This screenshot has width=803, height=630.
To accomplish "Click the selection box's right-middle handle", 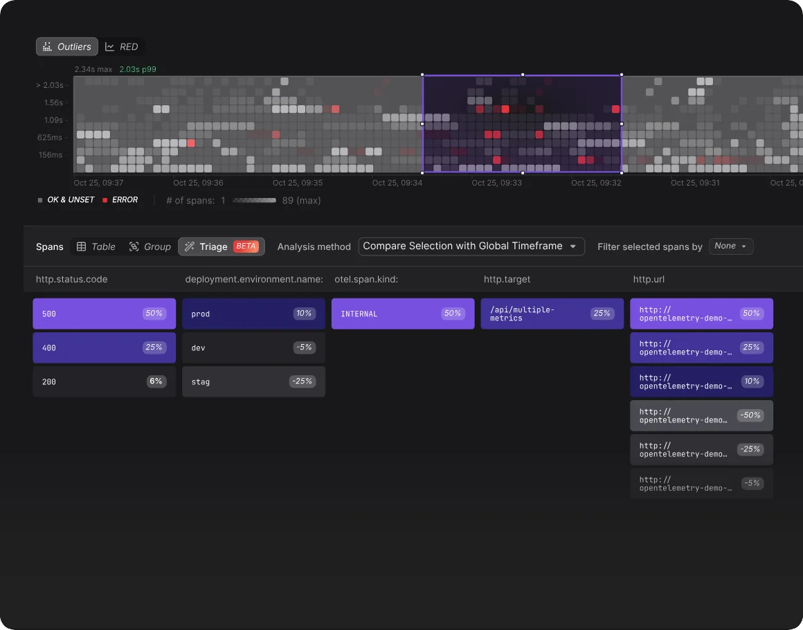I will [622, 124].
